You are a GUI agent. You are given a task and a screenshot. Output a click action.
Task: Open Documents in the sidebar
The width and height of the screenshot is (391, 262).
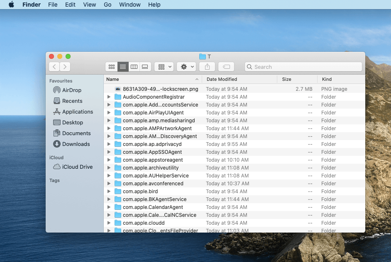click(x=72, y=133)
